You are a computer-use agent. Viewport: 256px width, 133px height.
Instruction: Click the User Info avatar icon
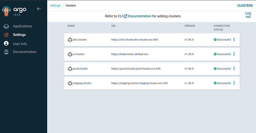click(x=6, y=43)
